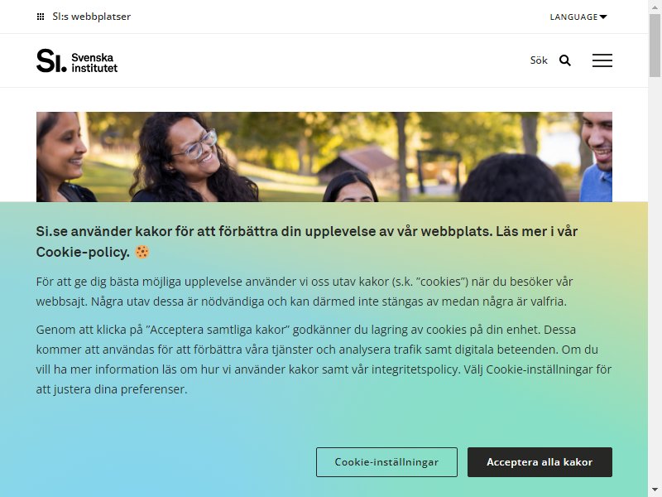Click the triangle arrow next to LANGUAGE
Screen dimensions: 662x497
pyautogui.click(x=603, y=17)
